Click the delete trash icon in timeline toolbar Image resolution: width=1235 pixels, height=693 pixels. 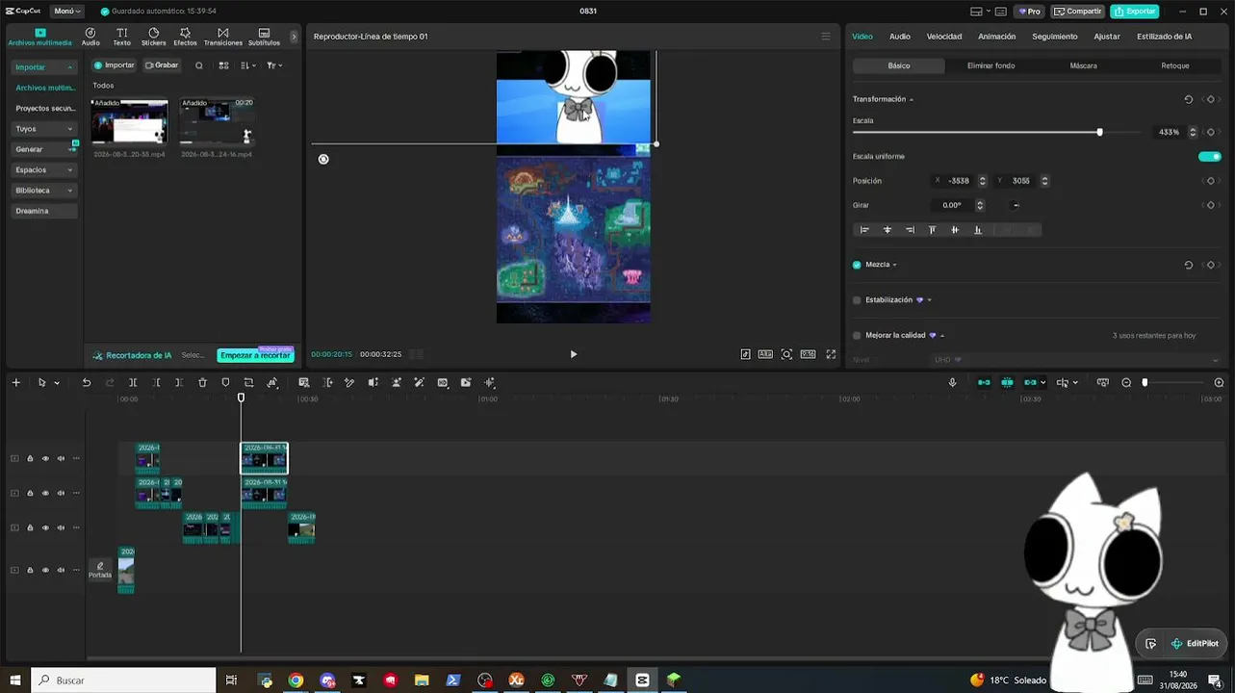pos(202,383)
